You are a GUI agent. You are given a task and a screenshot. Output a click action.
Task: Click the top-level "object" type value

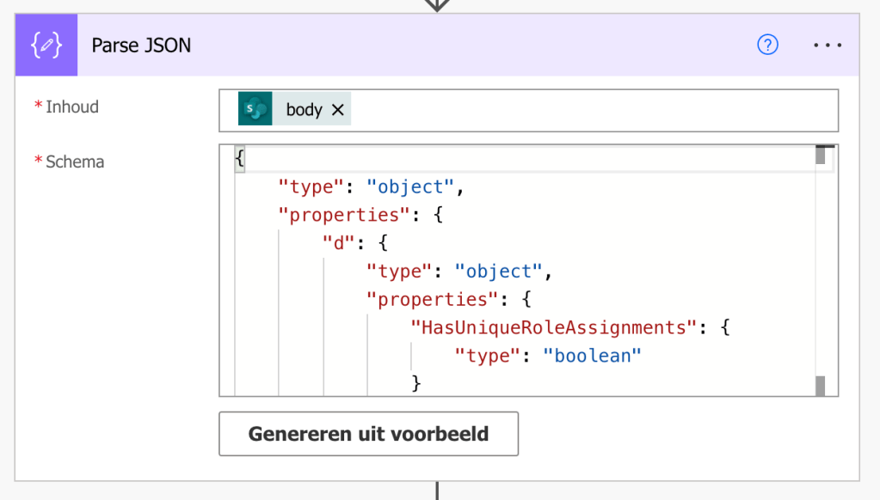coord(409,186)
